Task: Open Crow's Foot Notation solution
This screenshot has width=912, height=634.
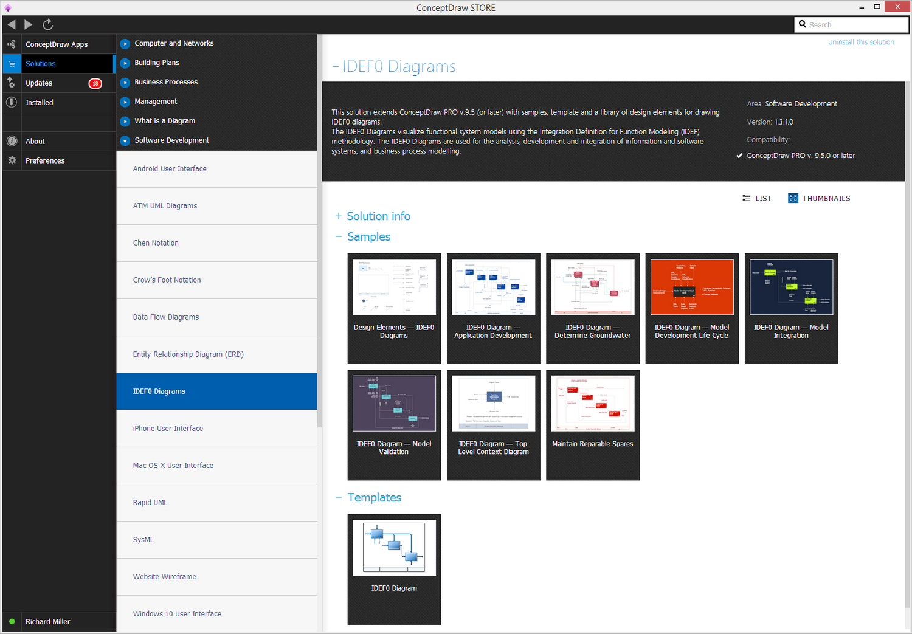Action: [x=217, y=280]
